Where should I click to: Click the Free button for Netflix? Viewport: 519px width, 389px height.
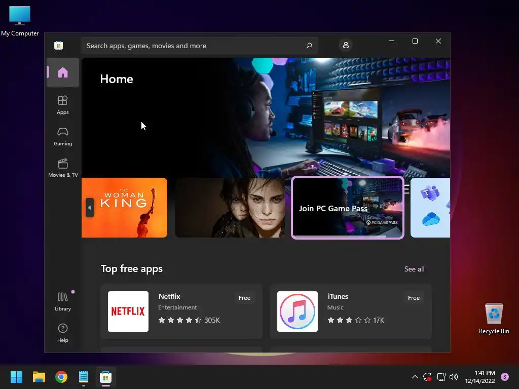pos(245,298)
